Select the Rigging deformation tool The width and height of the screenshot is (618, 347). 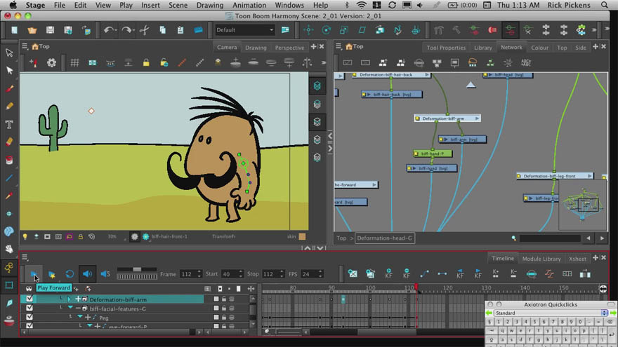(9, 268)
